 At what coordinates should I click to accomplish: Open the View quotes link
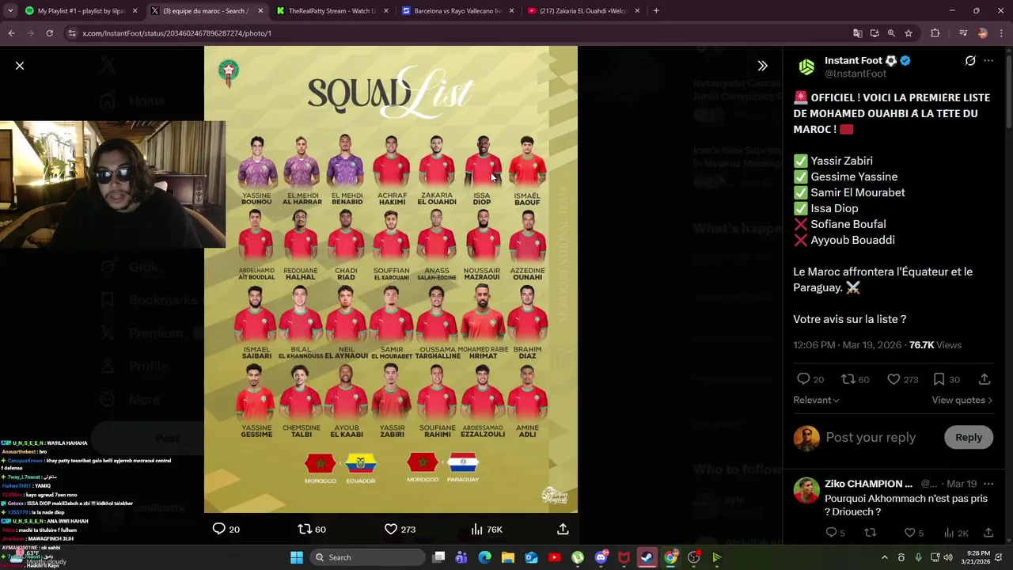click(962, 400)
